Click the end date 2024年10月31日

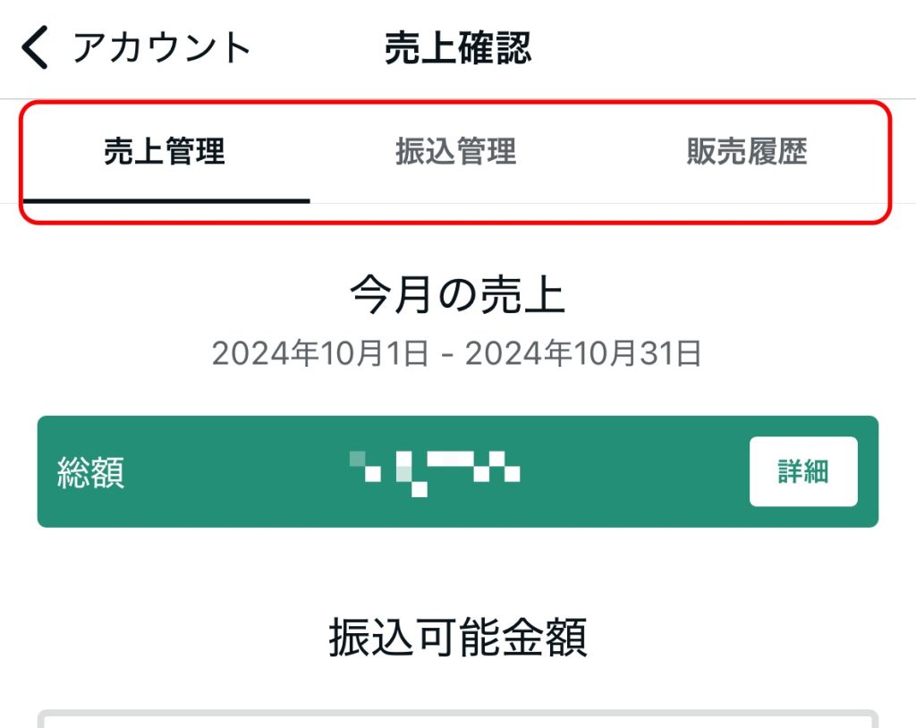pyautogui.click(x=583, y=353)
